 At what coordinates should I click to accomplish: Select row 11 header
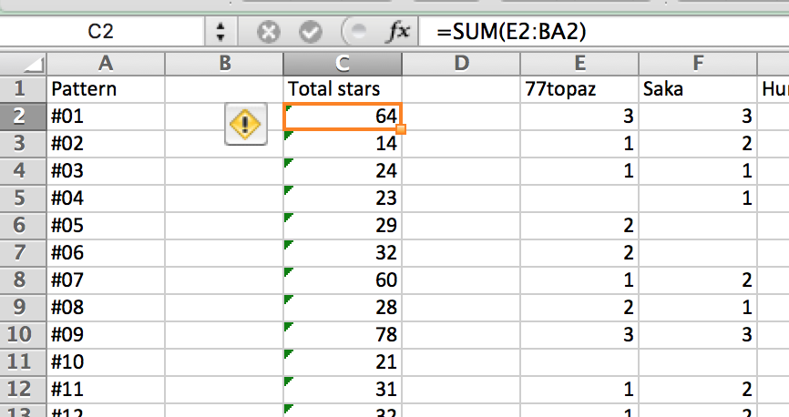pyautogui.click(x=23, y=361)
